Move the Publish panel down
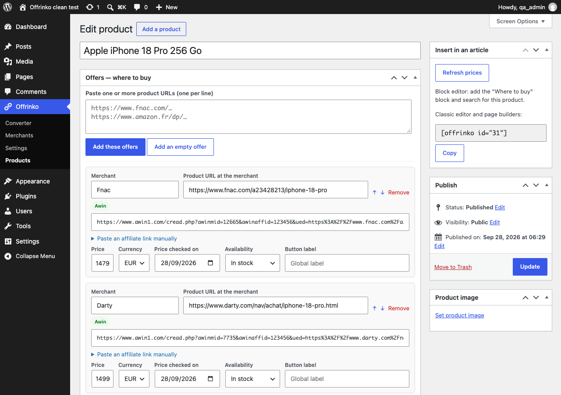 pos(536,185)
